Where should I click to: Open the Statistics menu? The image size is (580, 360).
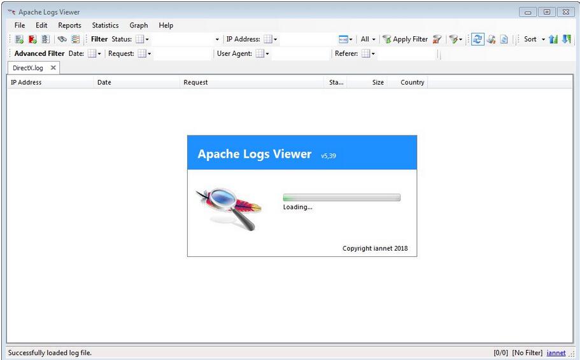pyautogui.click(x=105, y=25)
